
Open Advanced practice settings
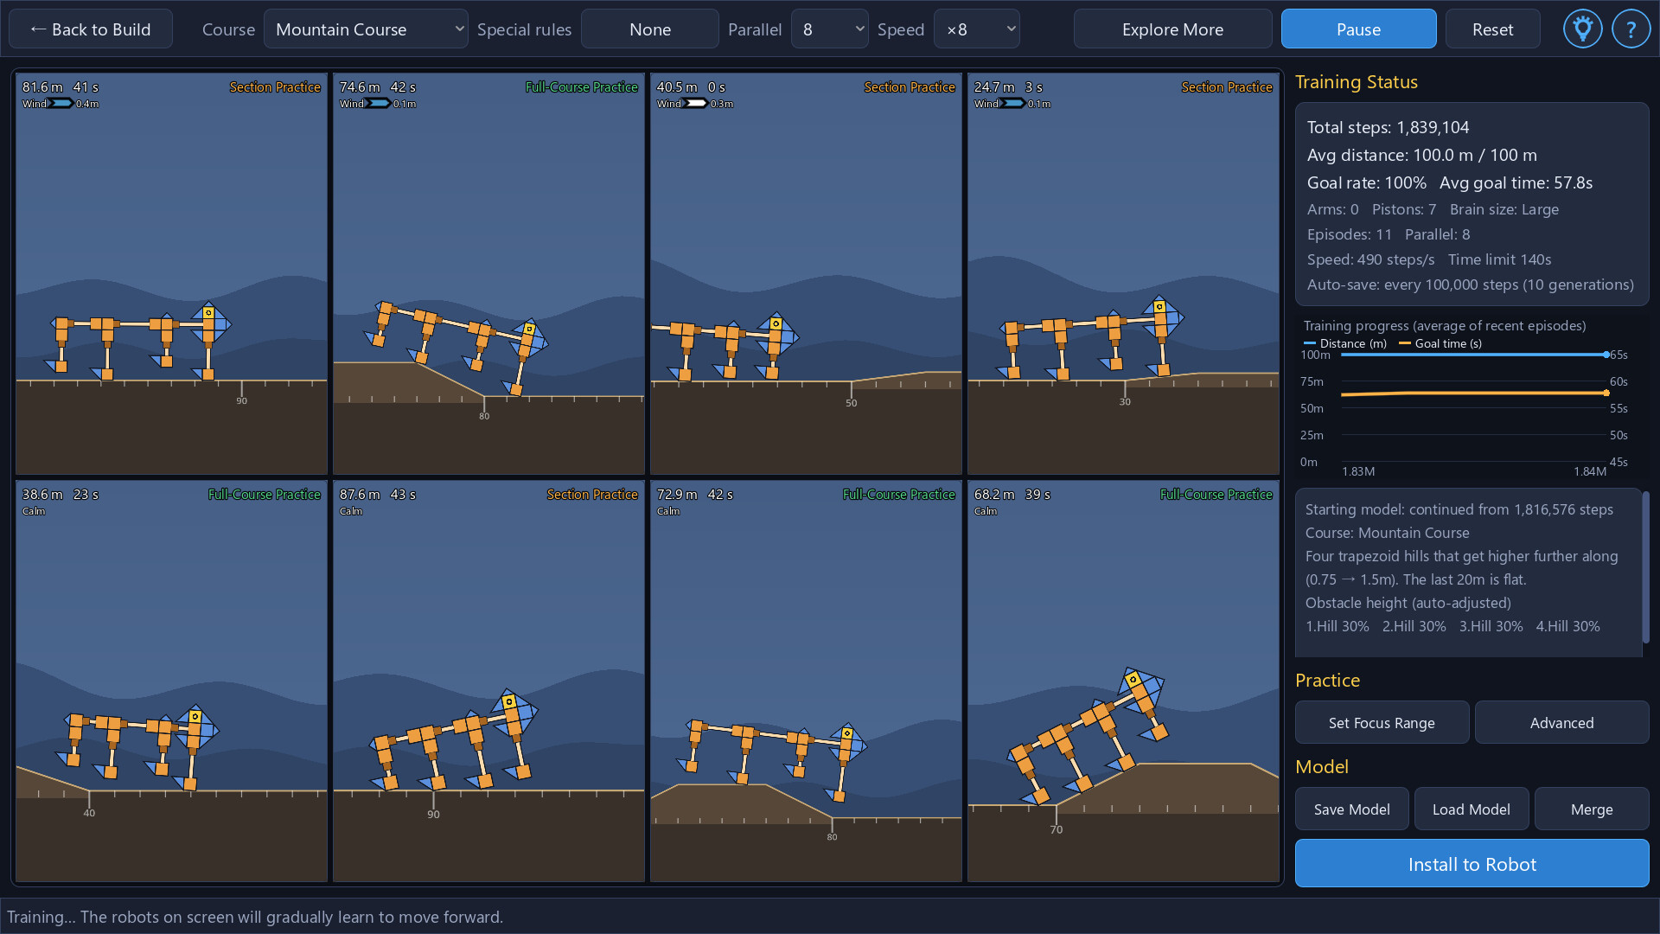1561,722
